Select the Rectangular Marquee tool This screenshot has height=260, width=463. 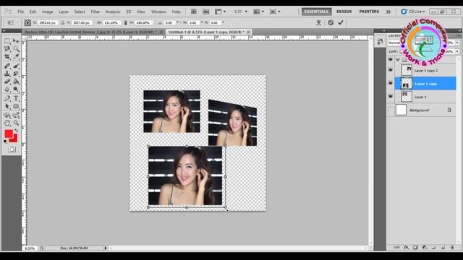tap(7, 41)
